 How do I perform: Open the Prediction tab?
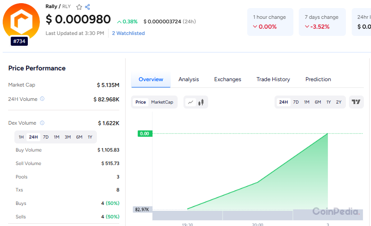[318, 79]
